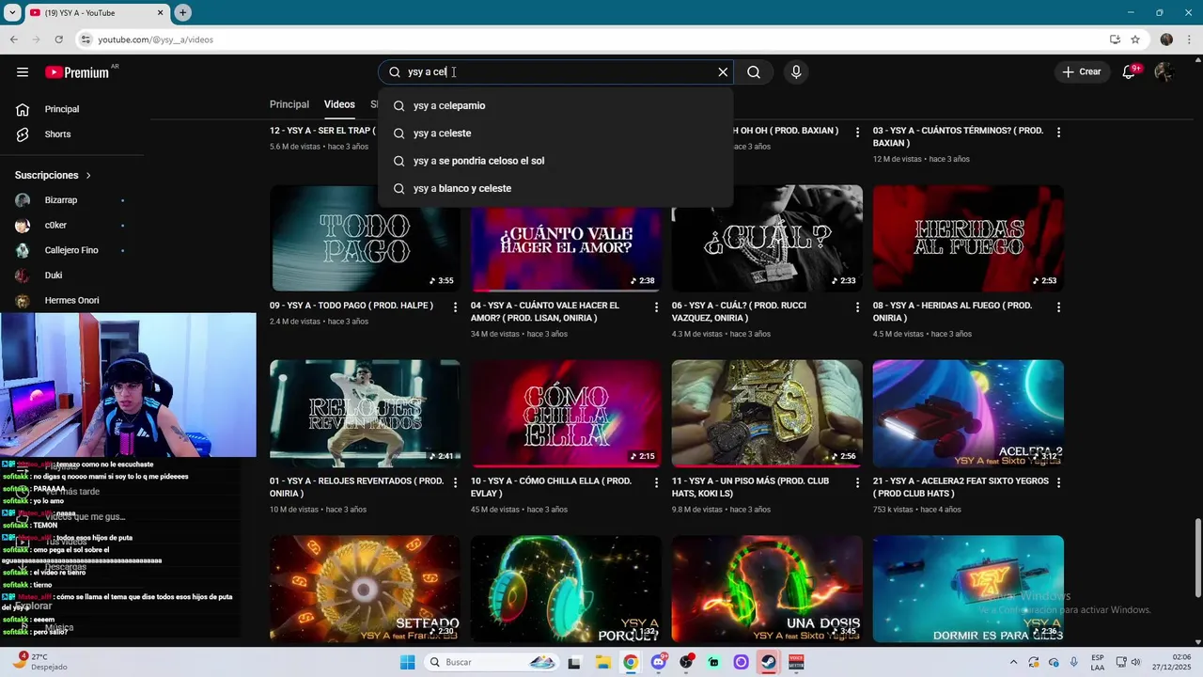Screen dimensions: 1203x677
Task: Reload the page
Action: (x=59, y=39)
